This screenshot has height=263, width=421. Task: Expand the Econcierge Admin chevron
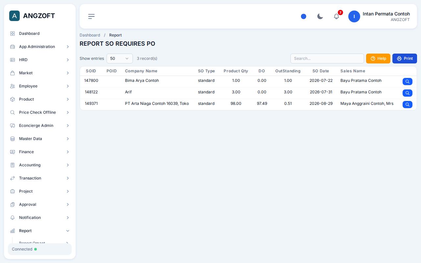68,126
